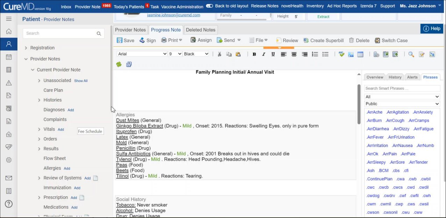Open the Alerts tab in side panel
The image size is (446, 218).
pyautogui.click(x=412, y=77)
